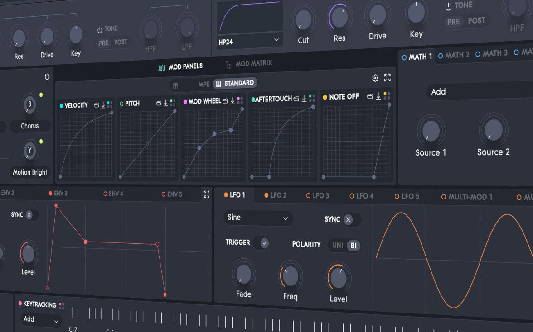Open Mod Panels settings gear
Screen dimensions: 533x332
click(x=375, y=78)
